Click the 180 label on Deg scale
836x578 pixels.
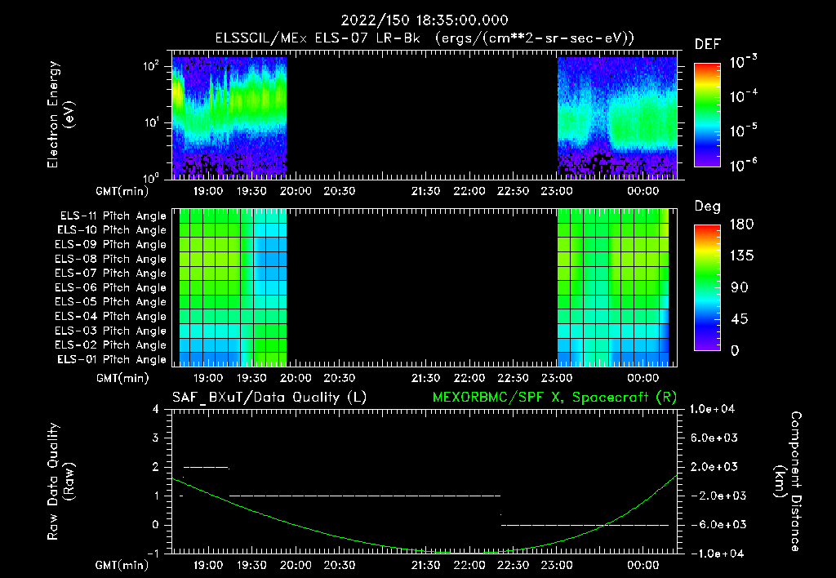point(741,224)
